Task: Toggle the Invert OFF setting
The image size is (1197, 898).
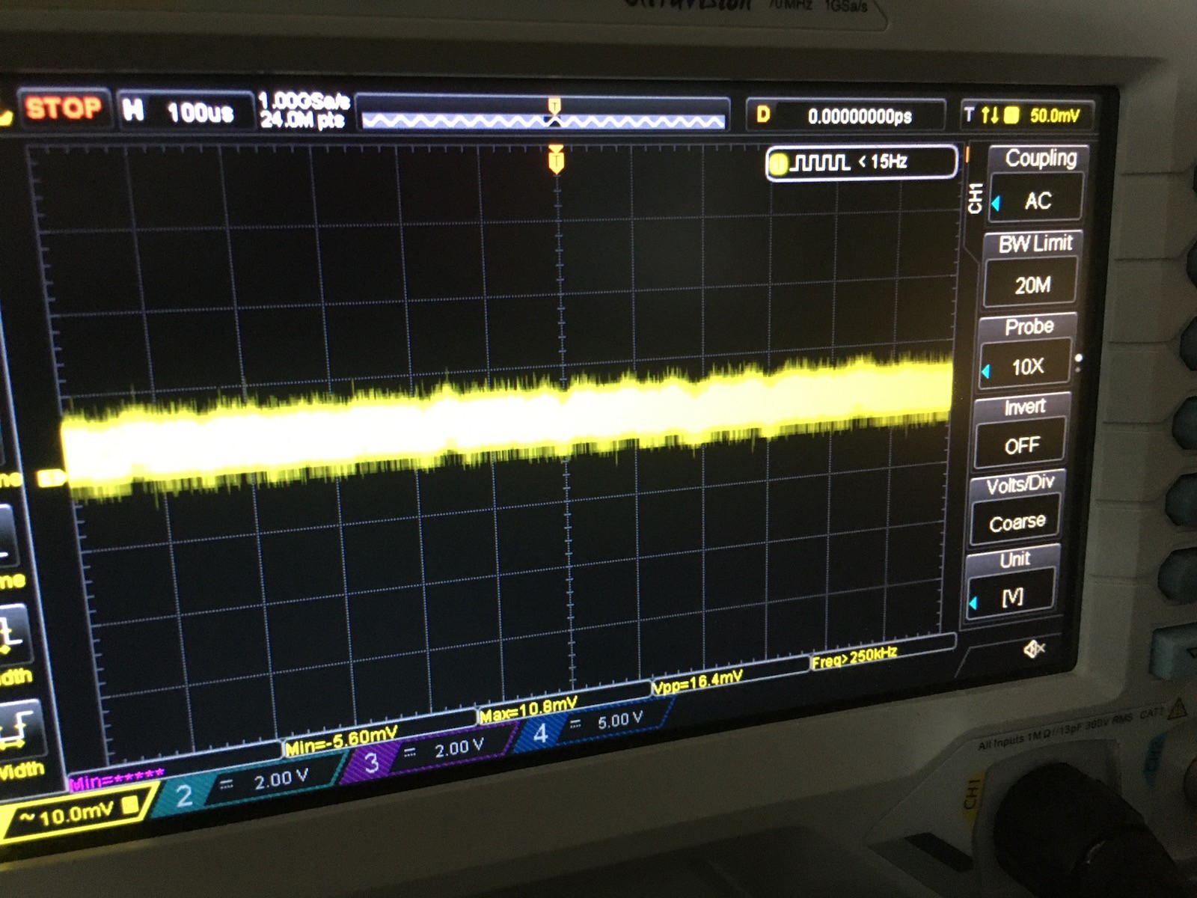Action: (x=1021, y=430)
